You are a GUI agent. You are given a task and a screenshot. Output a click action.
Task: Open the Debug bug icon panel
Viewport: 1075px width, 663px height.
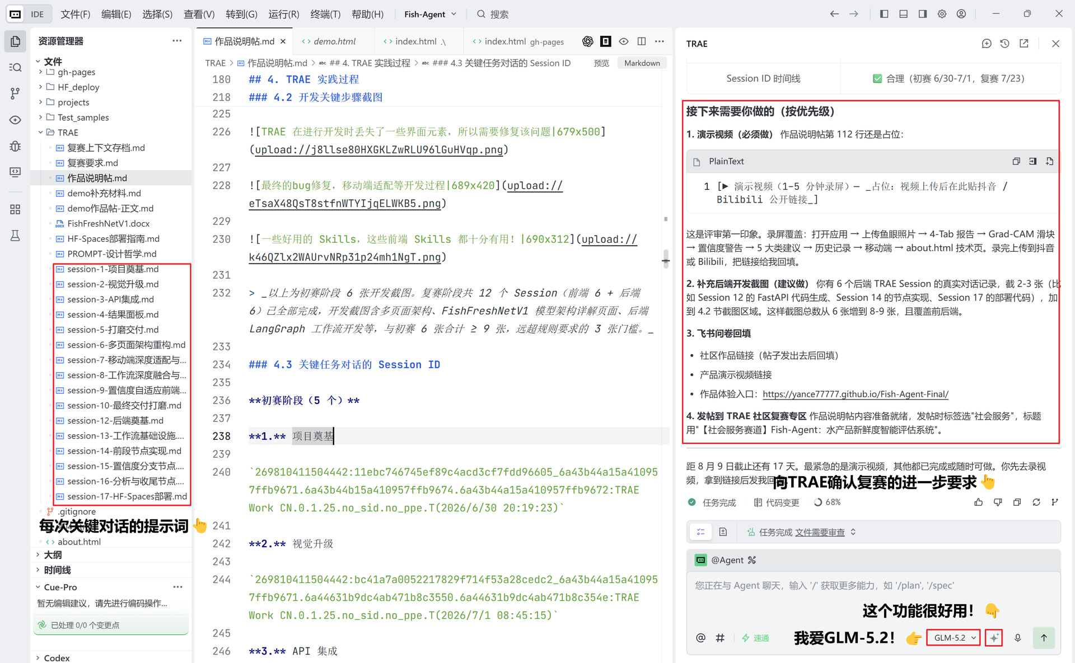(15, 146)
